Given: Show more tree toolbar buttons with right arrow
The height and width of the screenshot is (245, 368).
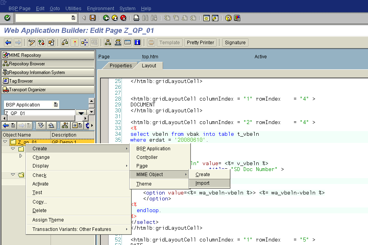Looking at the screenshot, I should pos(92,125).
